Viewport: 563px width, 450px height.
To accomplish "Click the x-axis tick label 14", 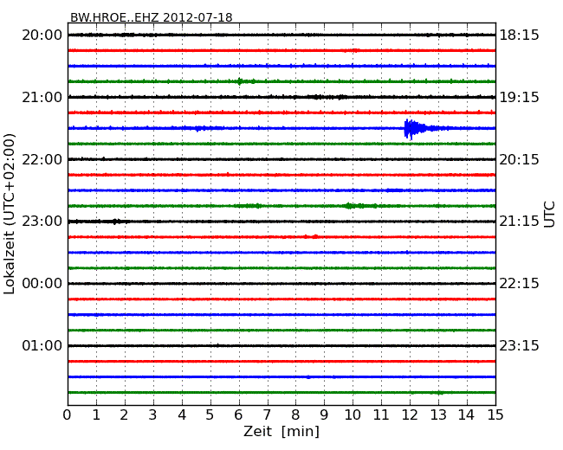I will tap(466, 415).
